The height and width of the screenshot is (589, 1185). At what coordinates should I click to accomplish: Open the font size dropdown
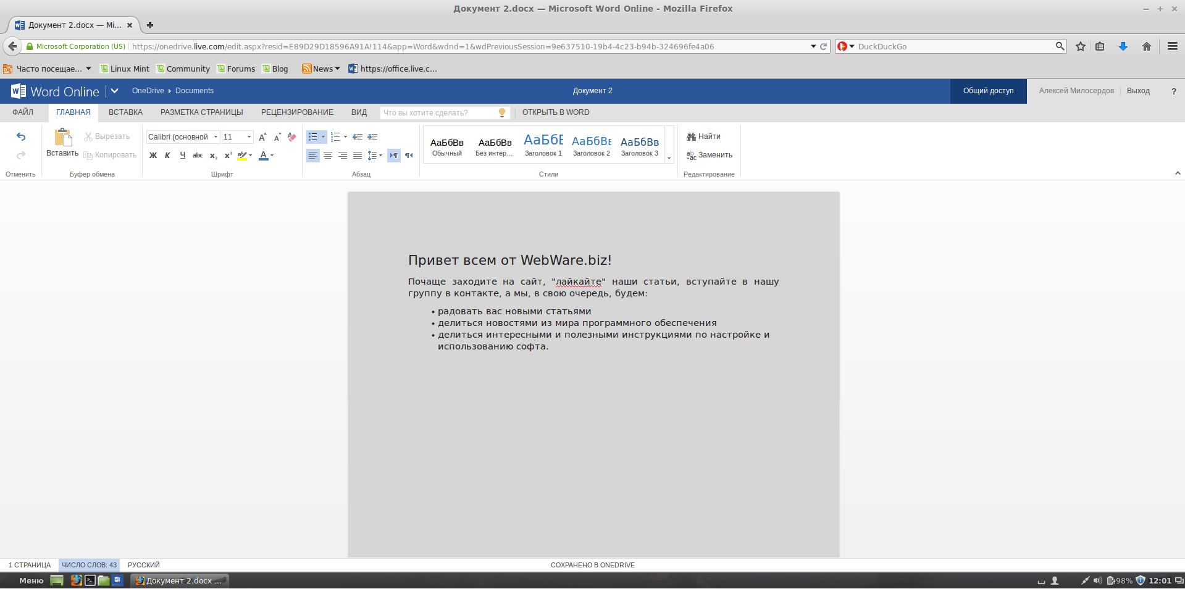coord(249,137)
